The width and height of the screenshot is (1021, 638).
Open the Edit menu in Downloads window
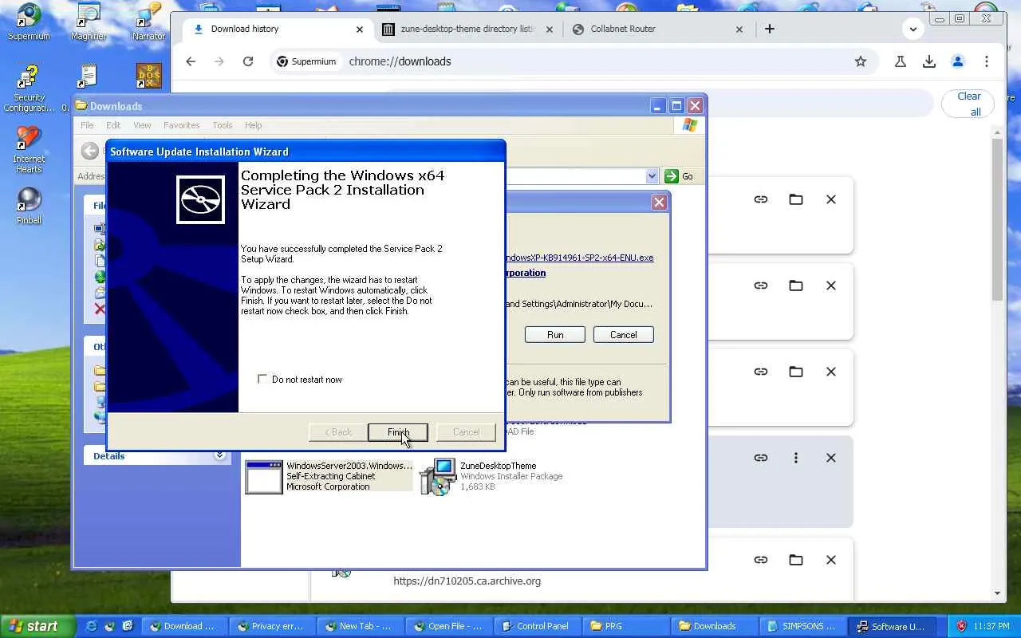tap(113, 125)
